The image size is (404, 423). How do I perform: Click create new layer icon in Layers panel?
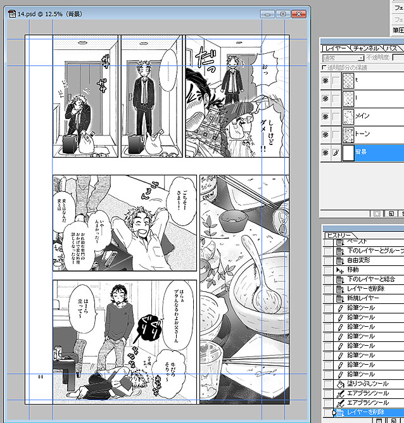coord(391,213)
